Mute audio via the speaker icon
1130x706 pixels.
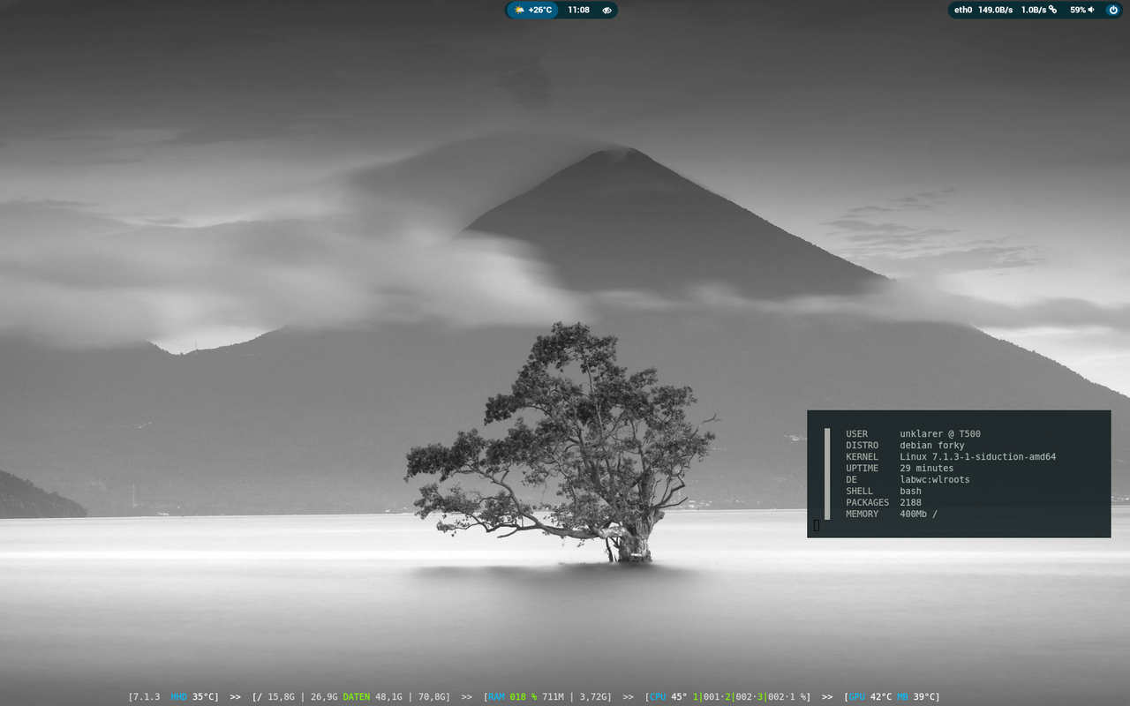[1091, 10]
